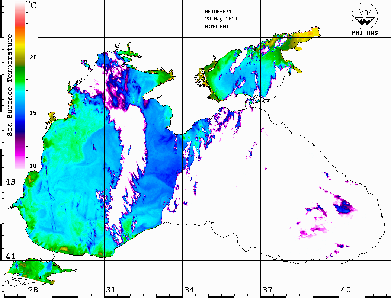Click the date "23 May 2021"
391x298 pixels.
[x=221, y=19]
